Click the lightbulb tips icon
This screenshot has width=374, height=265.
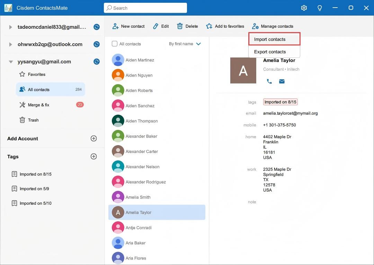tap(320, 8)
